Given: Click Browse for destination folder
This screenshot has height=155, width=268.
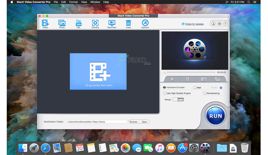Looking at the screenshot, I should coord(133,122).
